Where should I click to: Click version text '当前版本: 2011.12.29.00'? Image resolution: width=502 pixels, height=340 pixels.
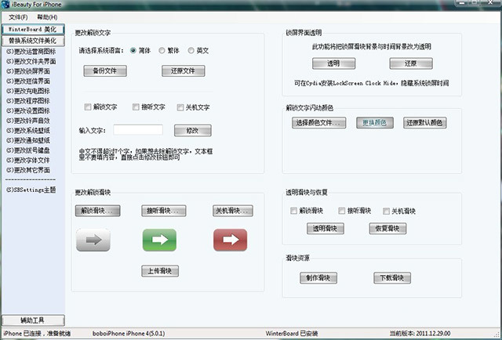[420, 333]
